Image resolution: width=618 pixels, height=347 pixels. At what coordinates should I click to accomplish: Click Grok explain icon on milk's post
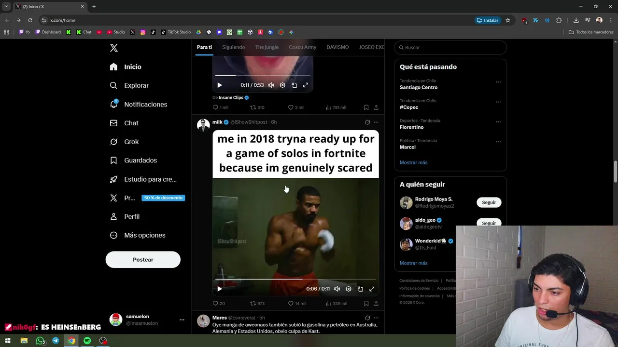point(367,122)
